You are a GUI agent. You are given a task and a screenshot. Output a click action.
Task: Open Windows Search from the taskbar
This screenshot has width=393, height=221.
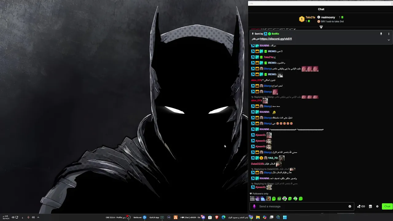(278, 217)
